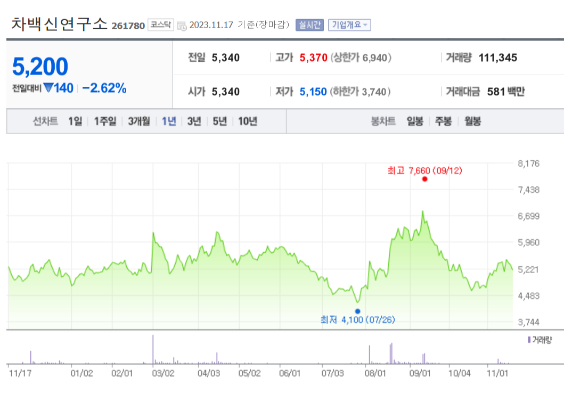Click the 최저 4,100 (07/26) label
Image resolution: width=564 pixels, height=395 pixels.
[x=357, y=319]
